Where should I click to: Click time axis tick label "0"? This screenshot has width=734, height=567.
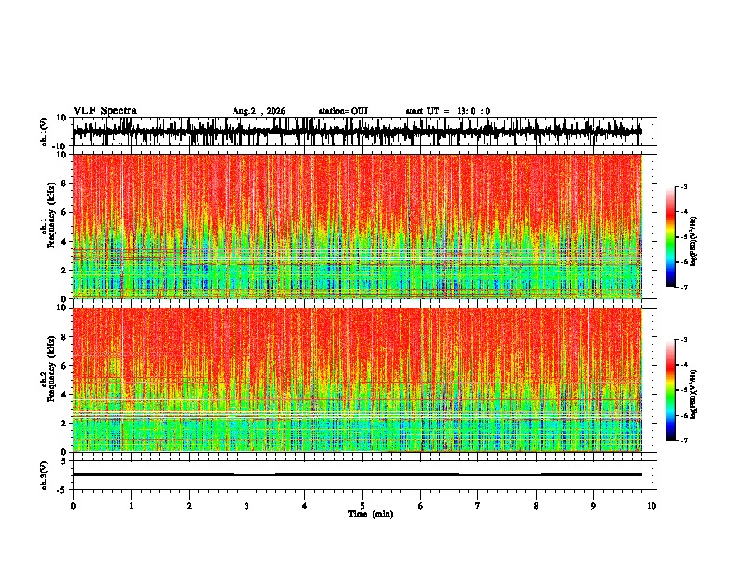tap(73, 506)
